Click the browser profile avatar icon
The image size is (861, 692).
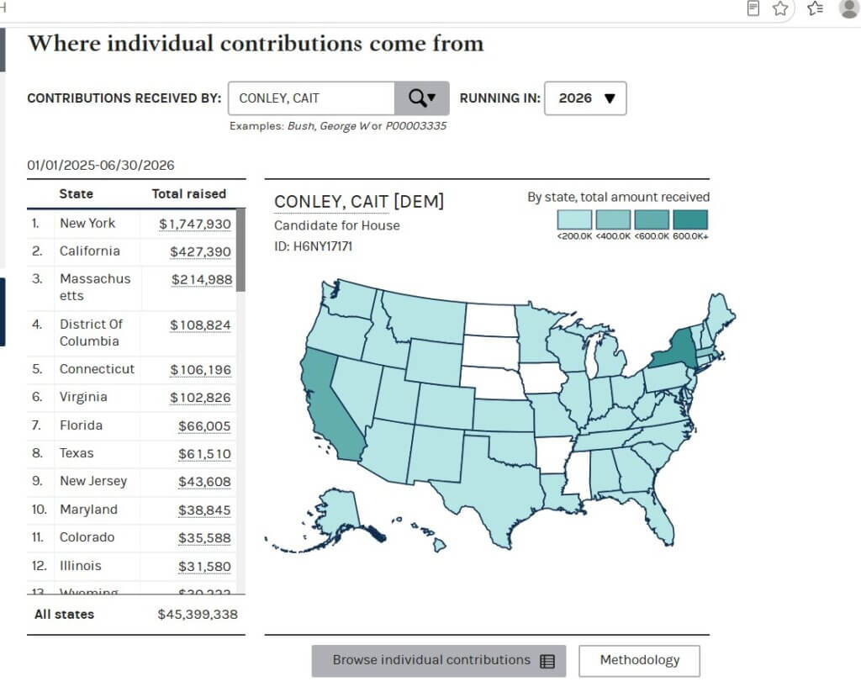pos(849,8)
